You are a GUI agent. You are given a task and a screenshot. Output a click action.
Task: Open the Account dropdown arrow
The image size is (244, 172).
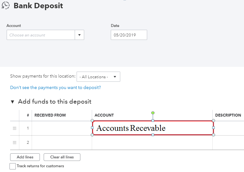pos(79,35)
